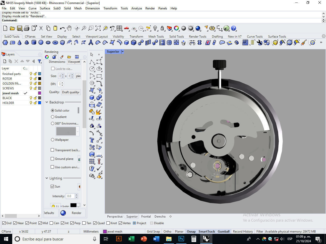326x244 pixels.
Task: Open the Mesh menu
Action: pos(78,8)
